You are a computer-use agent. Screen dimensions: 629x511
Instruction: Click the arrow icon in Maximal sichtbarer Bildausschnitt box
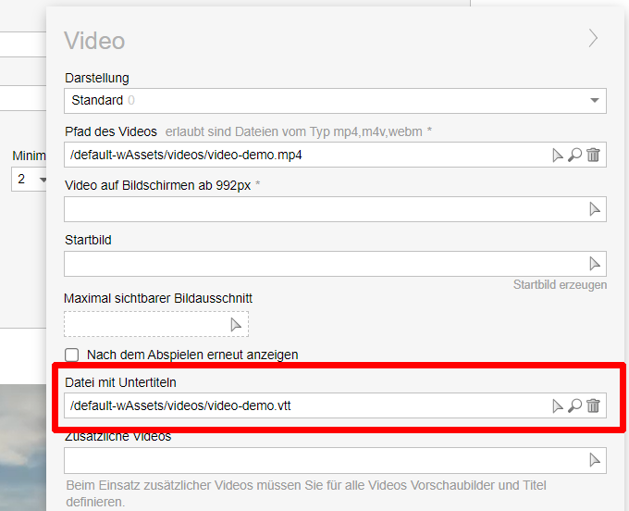236,324
